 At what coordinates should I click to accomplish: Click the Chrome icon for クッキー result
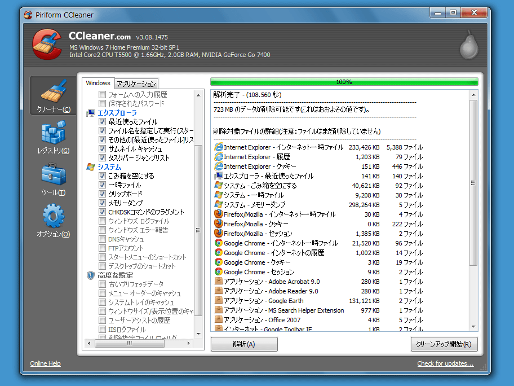pos(218,262)
